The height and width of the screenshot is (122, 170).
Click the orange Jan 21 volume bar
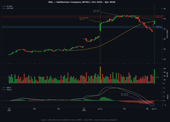click(x=100, y=75)
